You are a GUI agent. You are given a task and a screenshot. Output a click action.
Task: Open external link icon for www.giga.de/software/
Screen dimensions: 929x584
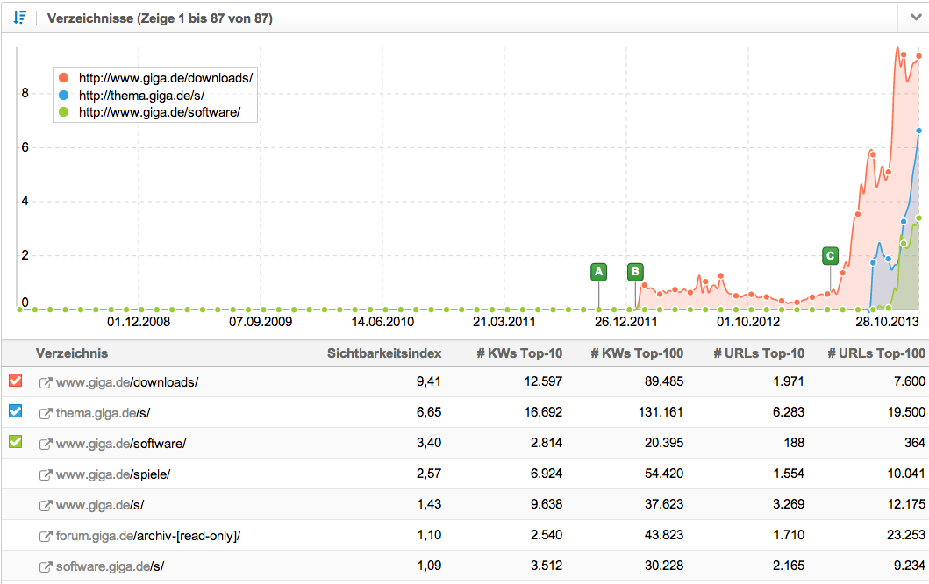point(45,444)
